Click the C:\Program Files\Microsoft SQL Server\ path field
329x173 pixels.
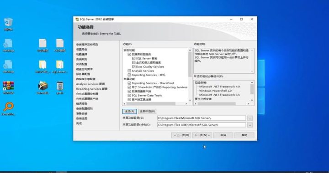coord(202,118)
